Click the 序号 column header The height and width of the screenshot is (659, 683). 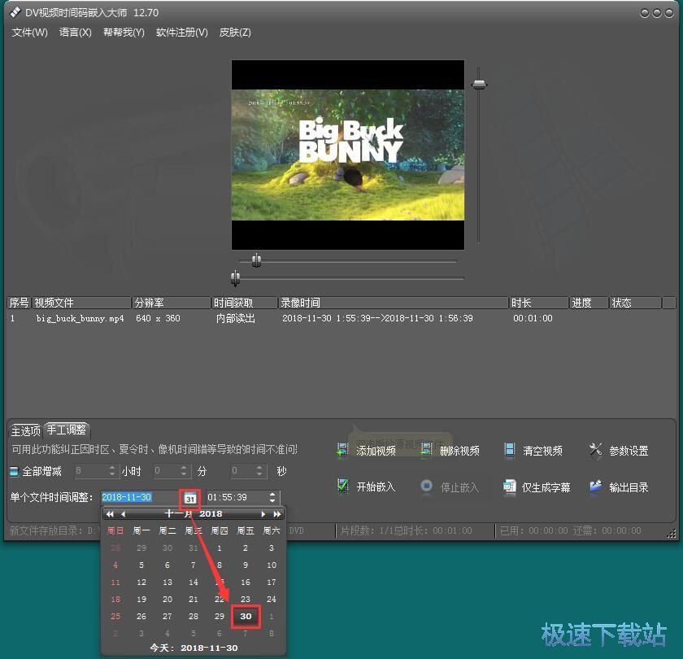(20, 303)
